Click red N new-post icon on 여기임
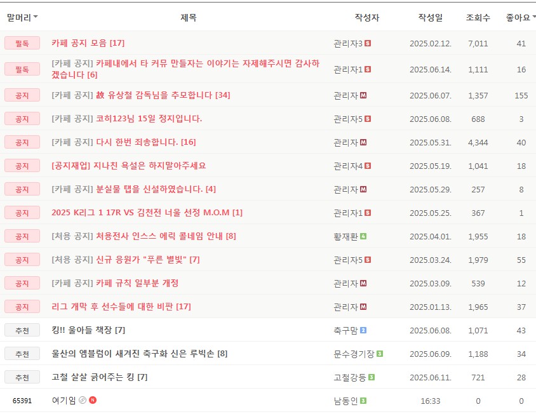The height and width of the screenshot is (414, 536). pyautogui.click(x=93, y=400)
